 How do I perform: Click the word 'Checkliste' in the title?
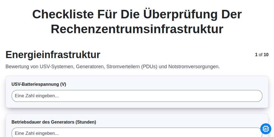click(63, 14)
